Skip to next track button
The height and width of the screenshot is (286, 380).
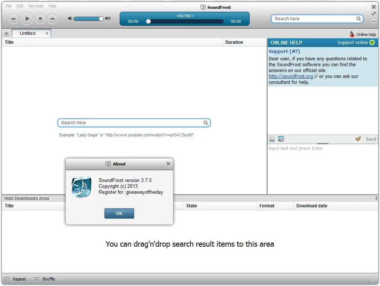[x=52, y=19]
